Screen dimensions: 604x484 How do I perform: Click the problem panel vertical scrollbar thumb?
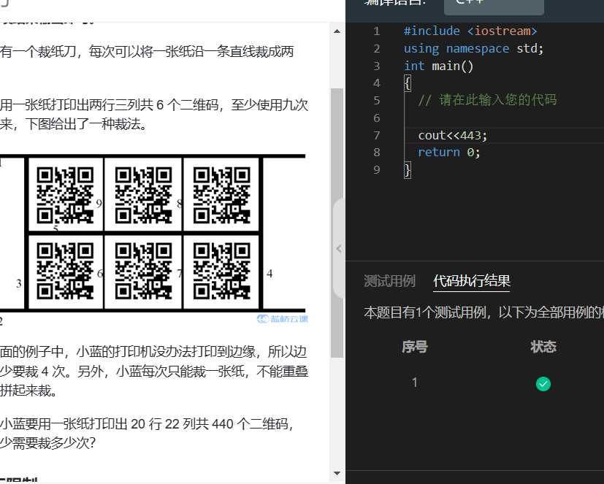[337, 223]
